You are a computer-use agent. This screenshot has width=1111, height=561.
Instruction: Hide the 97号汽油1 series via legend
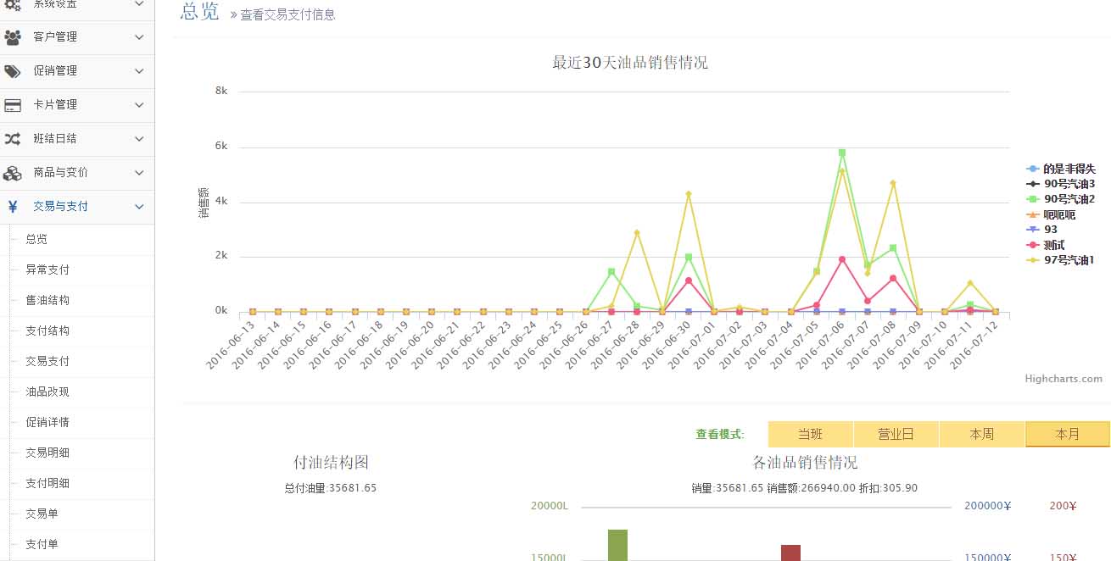coord(1060,260)
